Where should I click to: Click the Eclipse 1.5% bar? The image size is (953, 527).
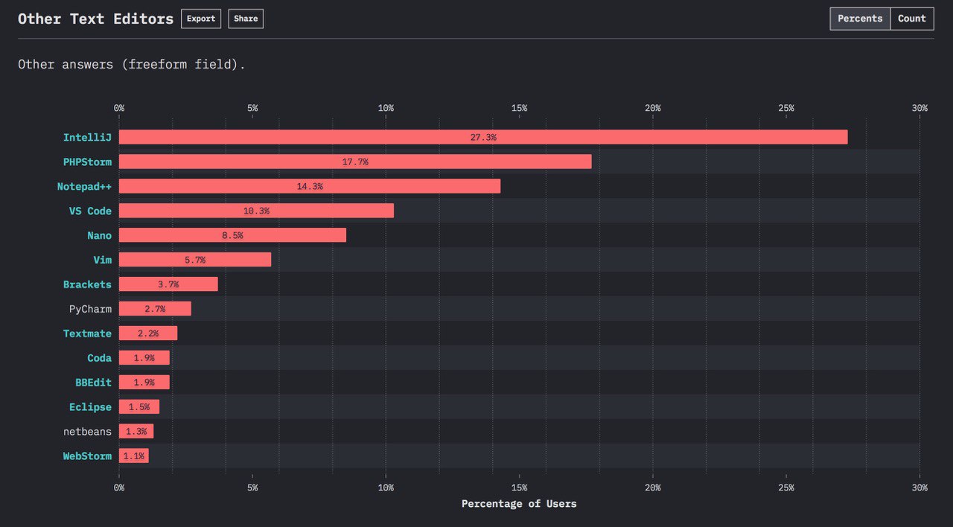tap(139, 407)
